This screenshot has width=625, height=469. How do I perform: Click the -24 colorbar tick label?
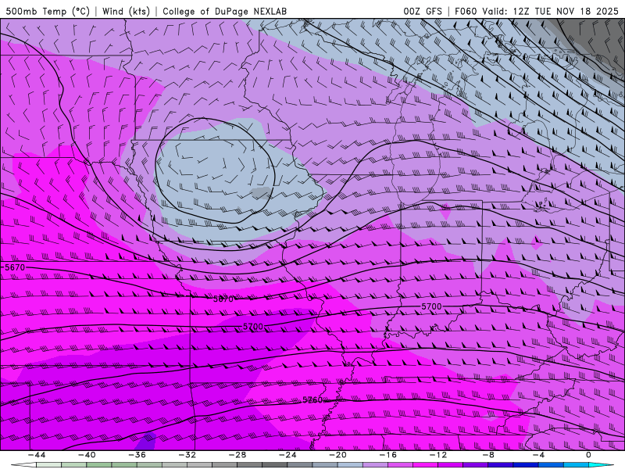[287, 455]
